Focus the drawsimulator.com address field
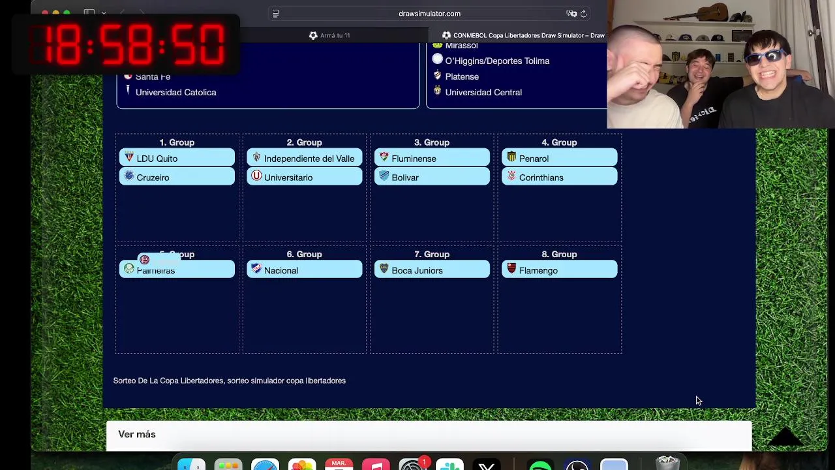Viewport: 835px width, 470px height. (x=429, y=14)
